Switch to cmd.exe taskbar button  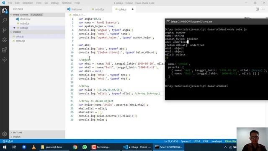click(168, 147)
